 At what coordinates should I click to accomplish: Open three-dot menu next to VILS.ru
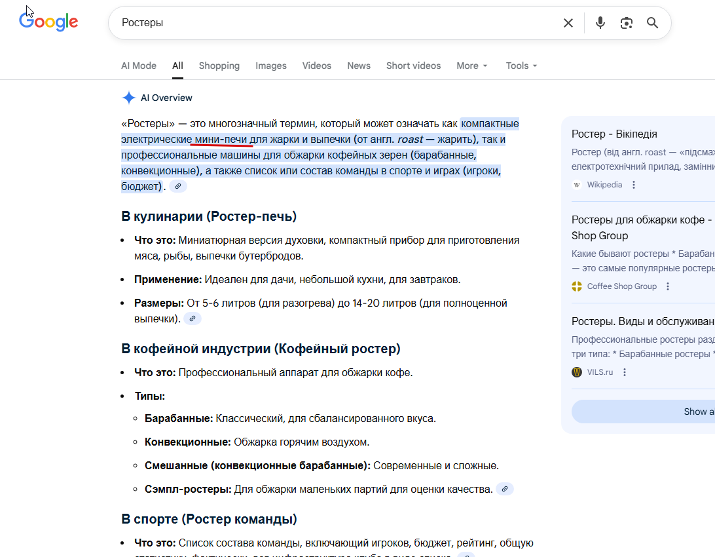(625, 372)
